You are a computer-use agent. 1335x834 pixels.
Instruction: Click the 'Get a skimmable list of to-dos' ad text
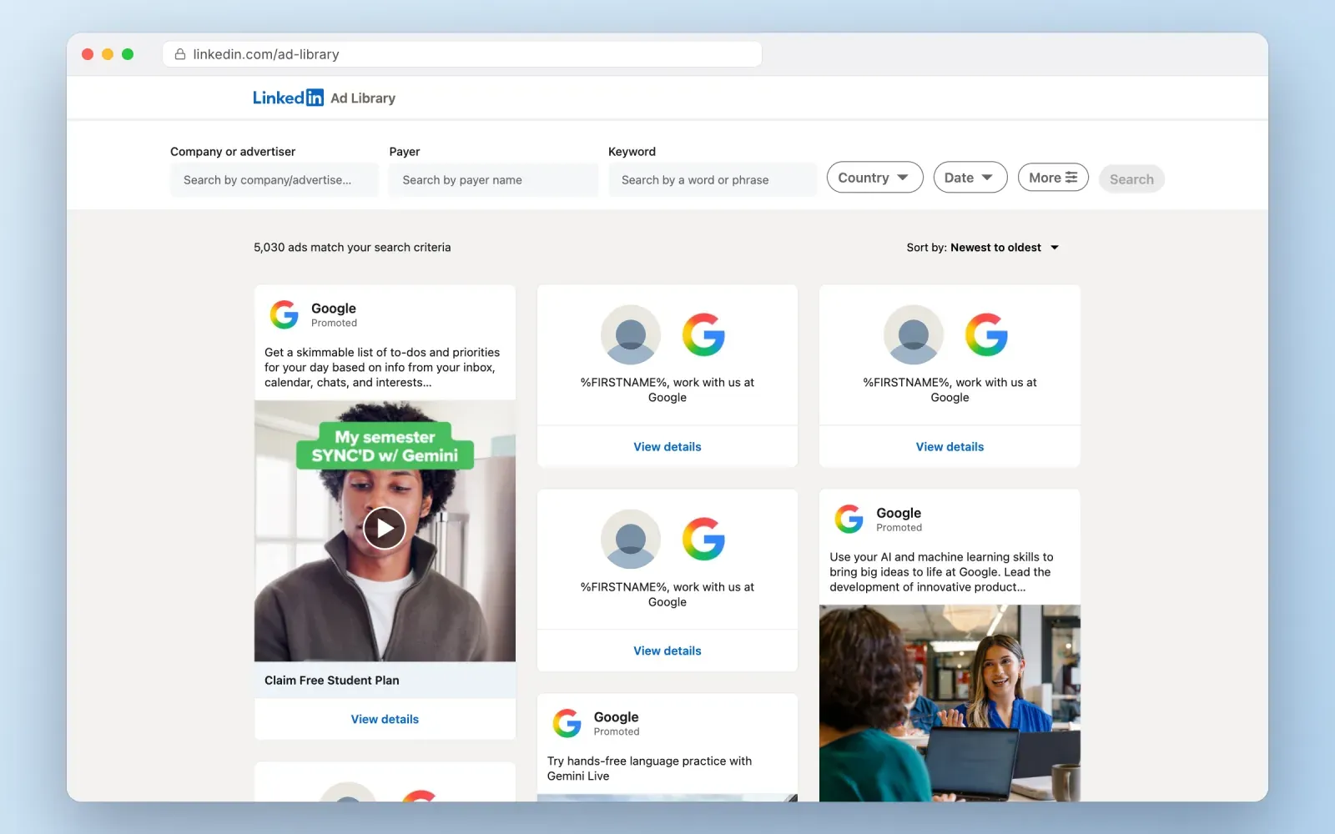[x=382, y=368]
